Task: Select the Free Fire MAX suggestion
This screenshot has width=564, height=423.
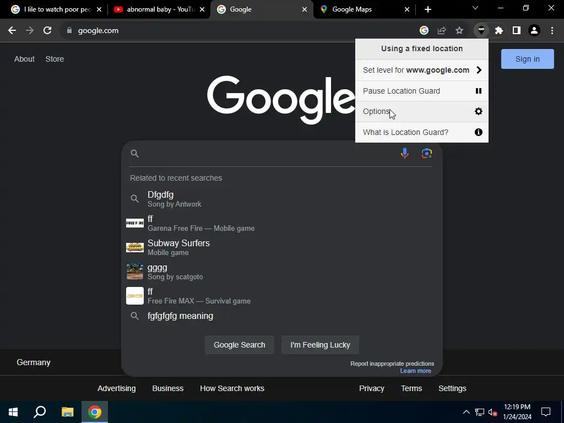Action: click(282, 296)
